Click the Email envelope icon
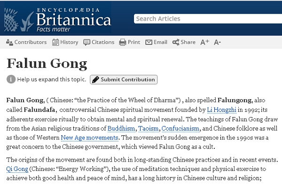The width and height of the screenshot is (282, 184). tap(149, 42)
